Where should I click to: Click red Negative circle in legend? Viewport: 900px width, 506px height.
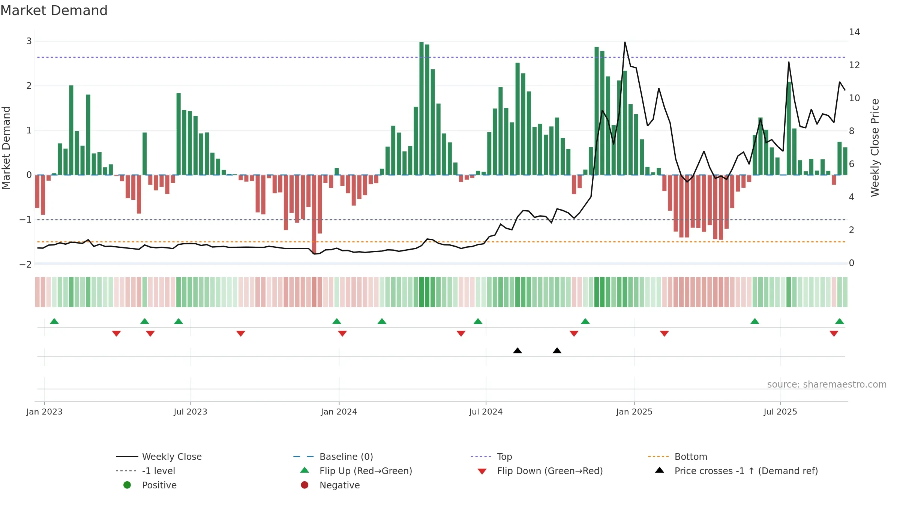(x=304, y=485)
